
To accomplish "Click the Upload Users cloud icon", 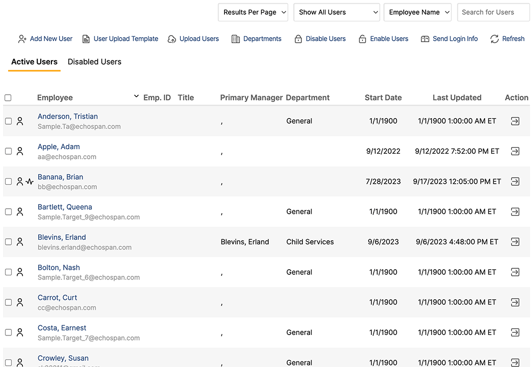I will 172,39.
